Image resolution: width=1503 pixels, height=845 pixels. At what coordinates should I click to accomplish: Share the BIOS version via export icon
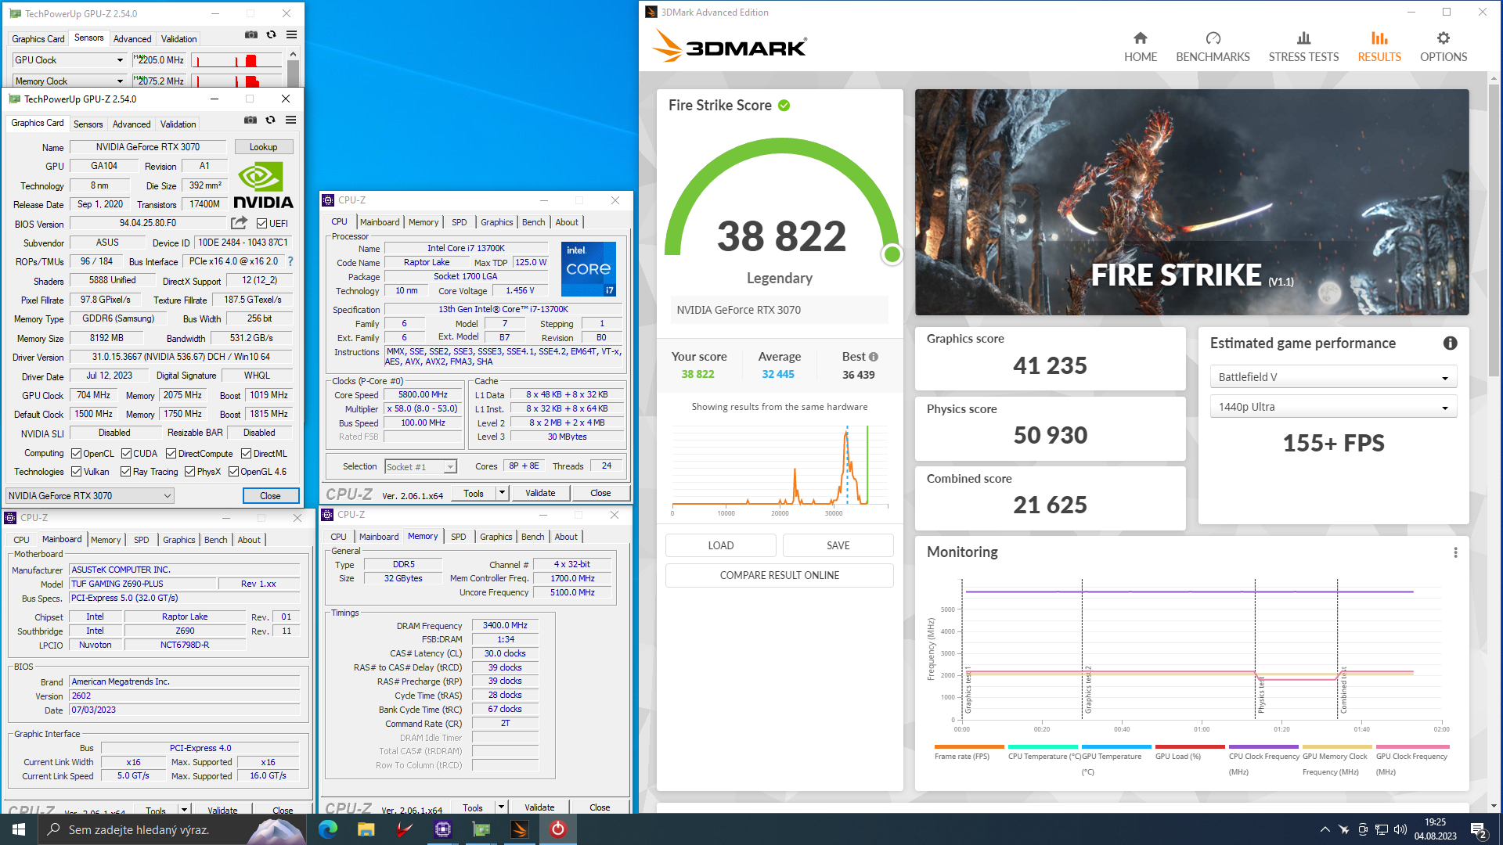click(239, 223)
